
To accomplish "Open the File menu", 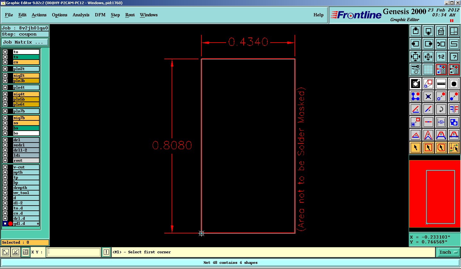I will click(x=9, y=15).
